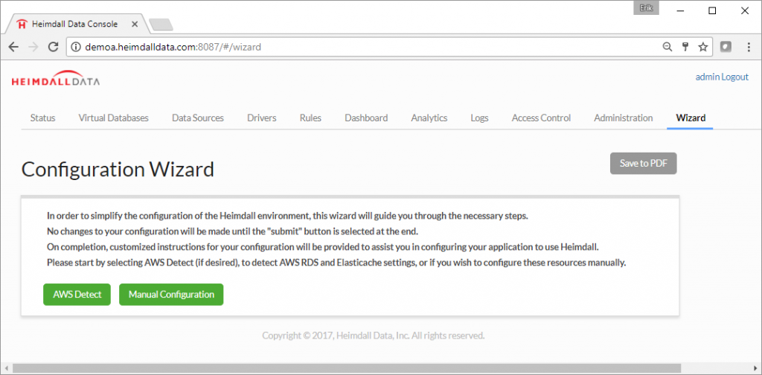Open the Access Control tab
762x375 pixels.
click(542, 118)
